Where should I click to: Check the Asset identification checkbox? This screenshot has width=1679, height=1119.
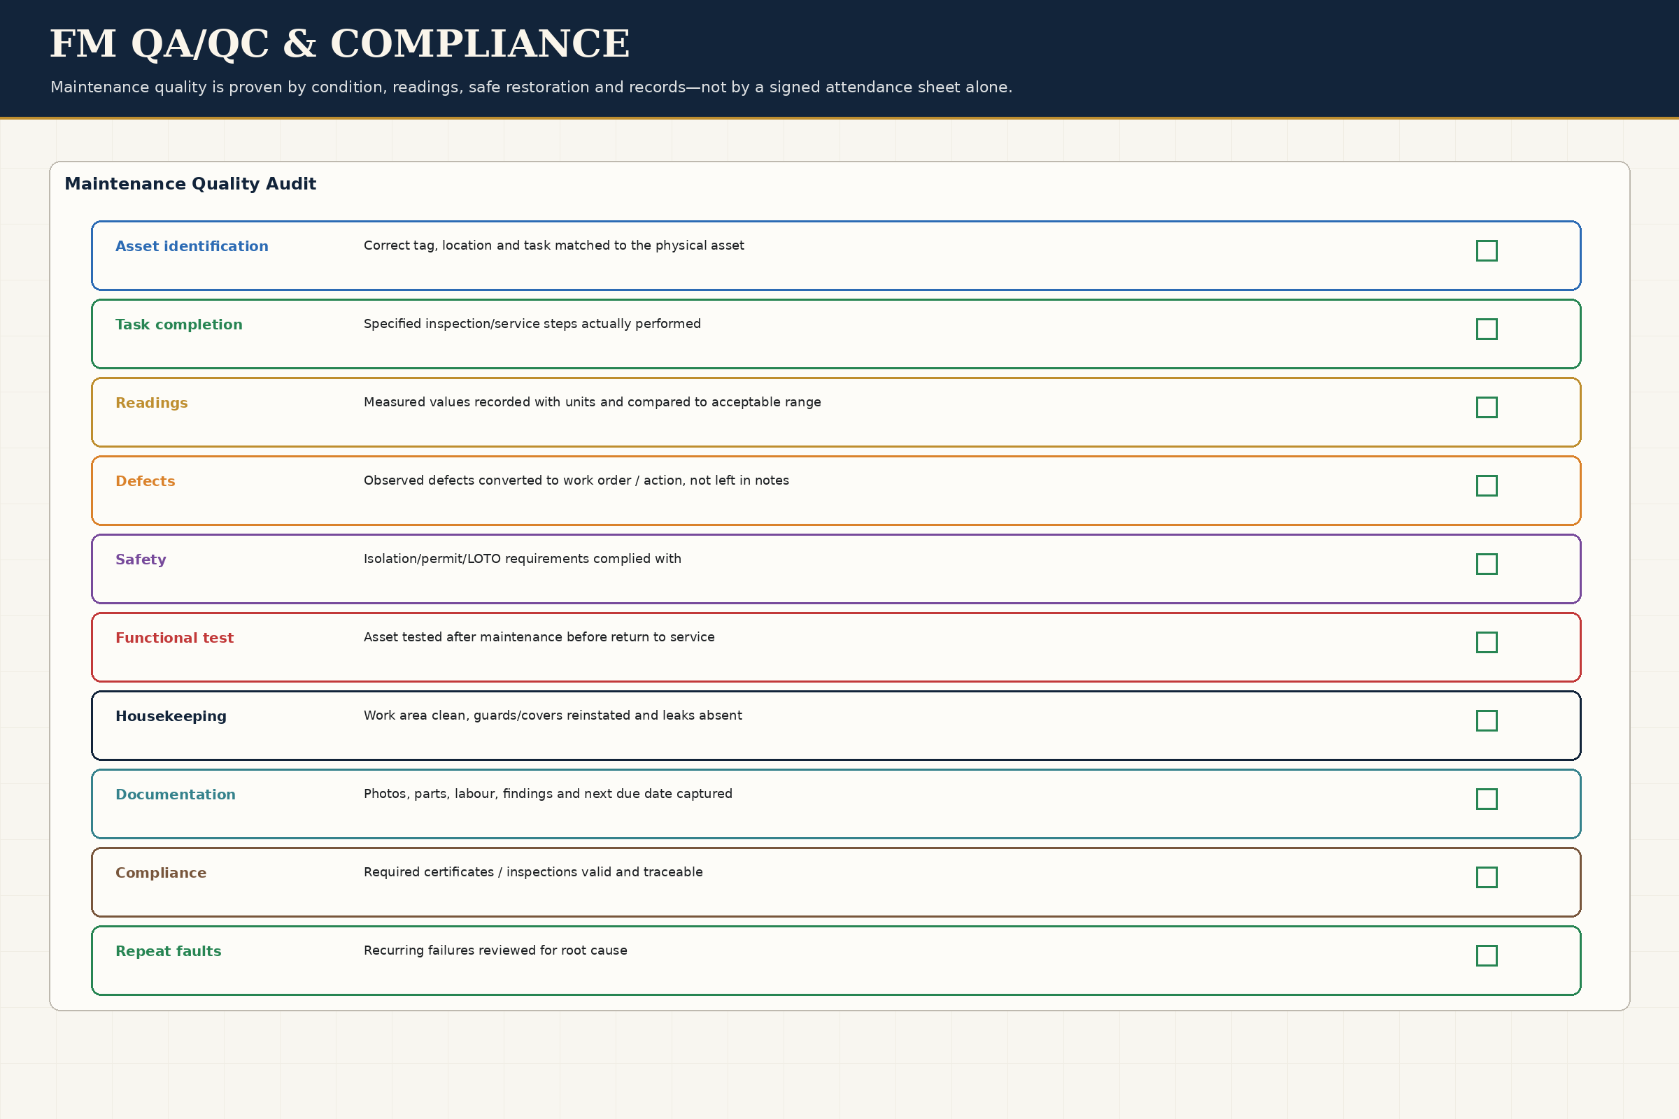[x=1486, y=250]
